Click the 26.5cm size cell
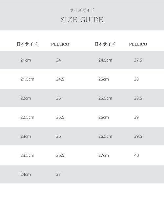Image resolution: width=164 pixels, height=197 pixels. click(105, 136)
